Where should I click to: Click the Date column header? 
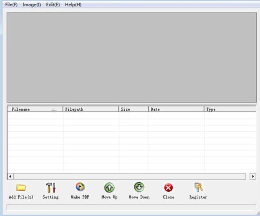(176, 109)
